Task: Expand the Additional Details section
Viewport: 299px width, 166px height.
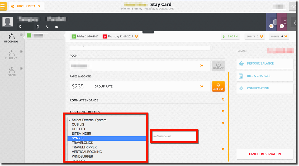Action: pyautogui.click(x=223, y=111)
